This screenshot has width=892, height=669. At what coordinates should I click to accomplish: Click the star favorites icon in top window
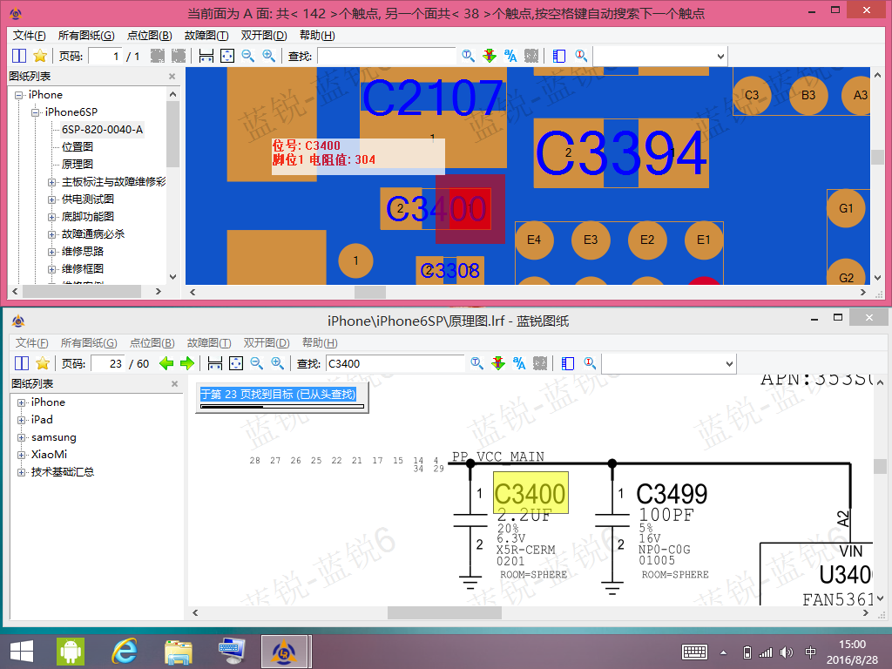tap(40, 56)
